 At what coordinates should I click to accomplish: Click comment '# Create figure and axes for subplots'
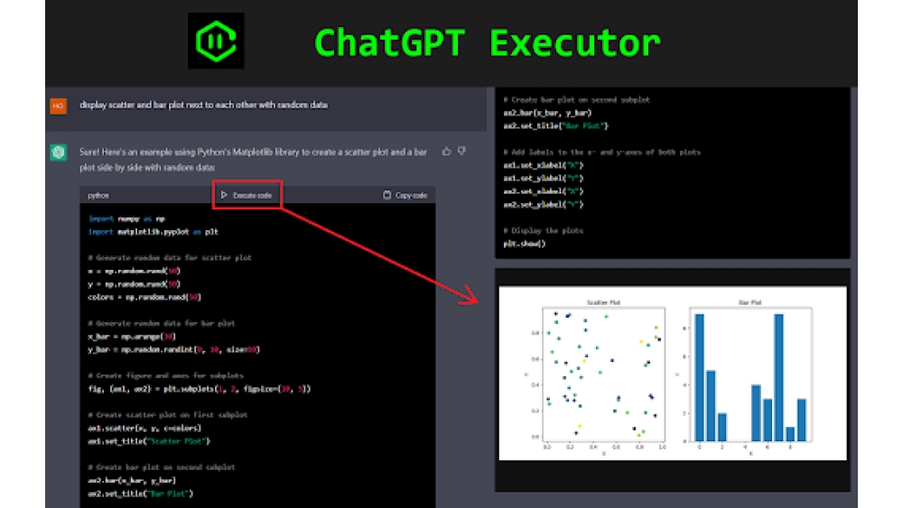coord(166,375)
